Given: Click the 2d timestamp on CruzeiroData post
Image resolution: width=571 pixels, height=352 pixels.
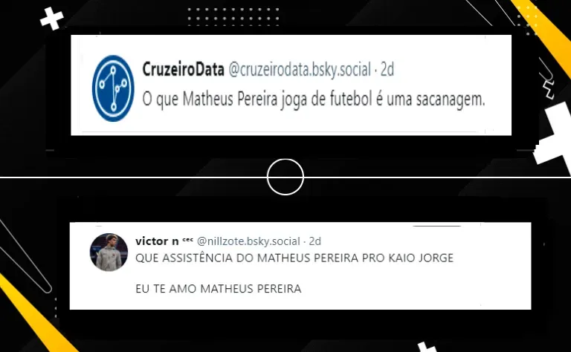Looking at the screenshot, I should click(x=387, y=70).
